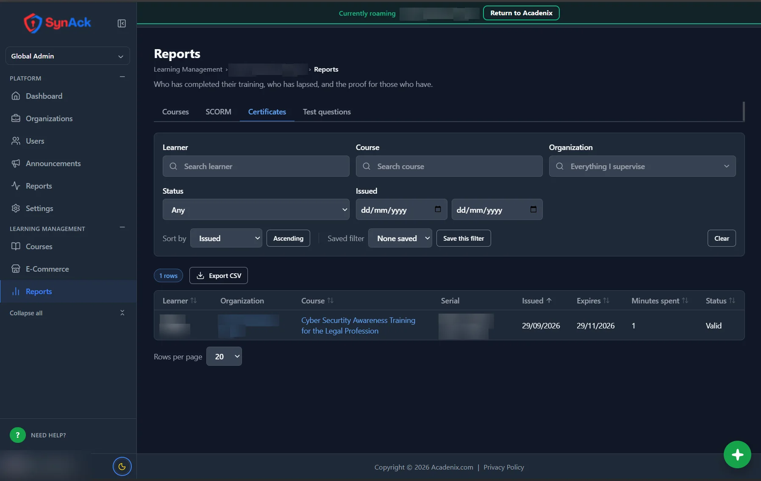Collapse the LEARNING MANAGEMENT section
Screen dimensions: 761x481
pos(122,227)
